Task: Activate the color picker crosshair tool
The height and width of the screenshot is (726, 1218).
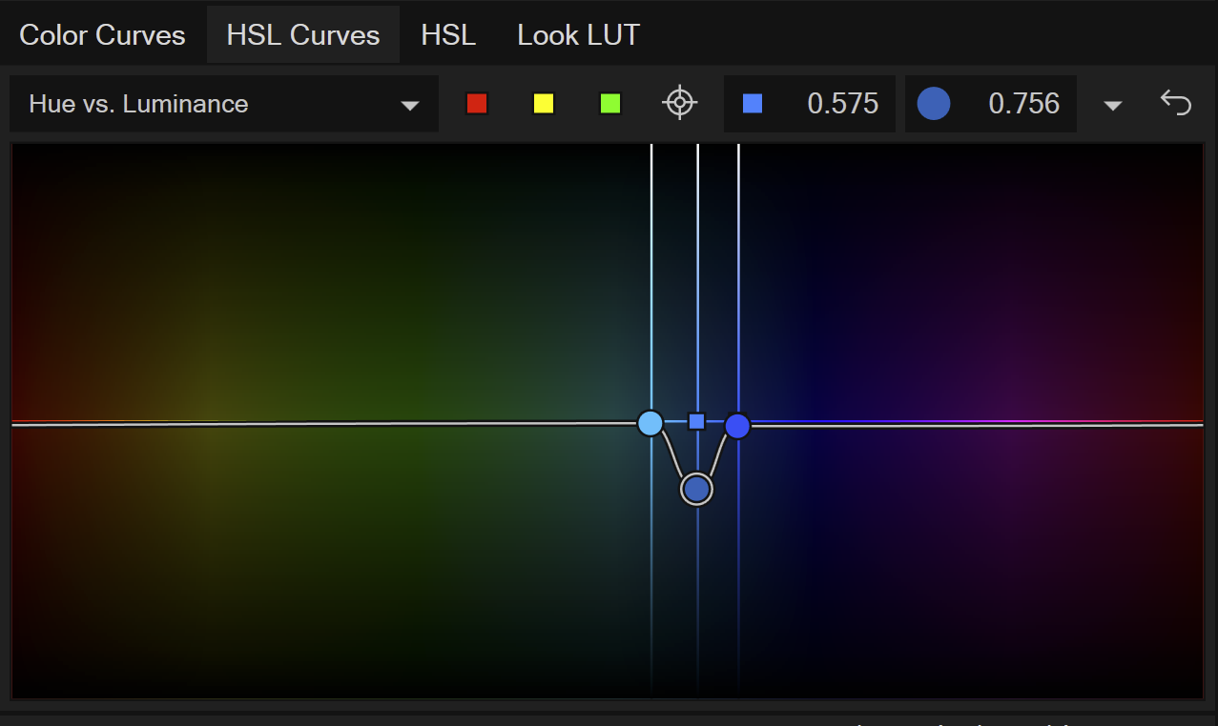Action: 679,103
